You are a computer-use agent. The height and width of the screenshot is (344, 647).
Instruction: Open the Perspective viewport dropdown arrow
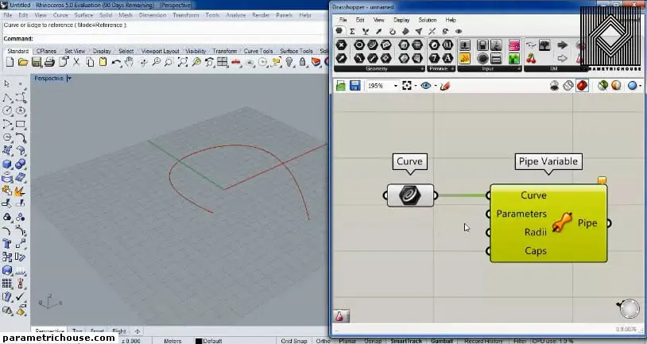tap(69, 79)
